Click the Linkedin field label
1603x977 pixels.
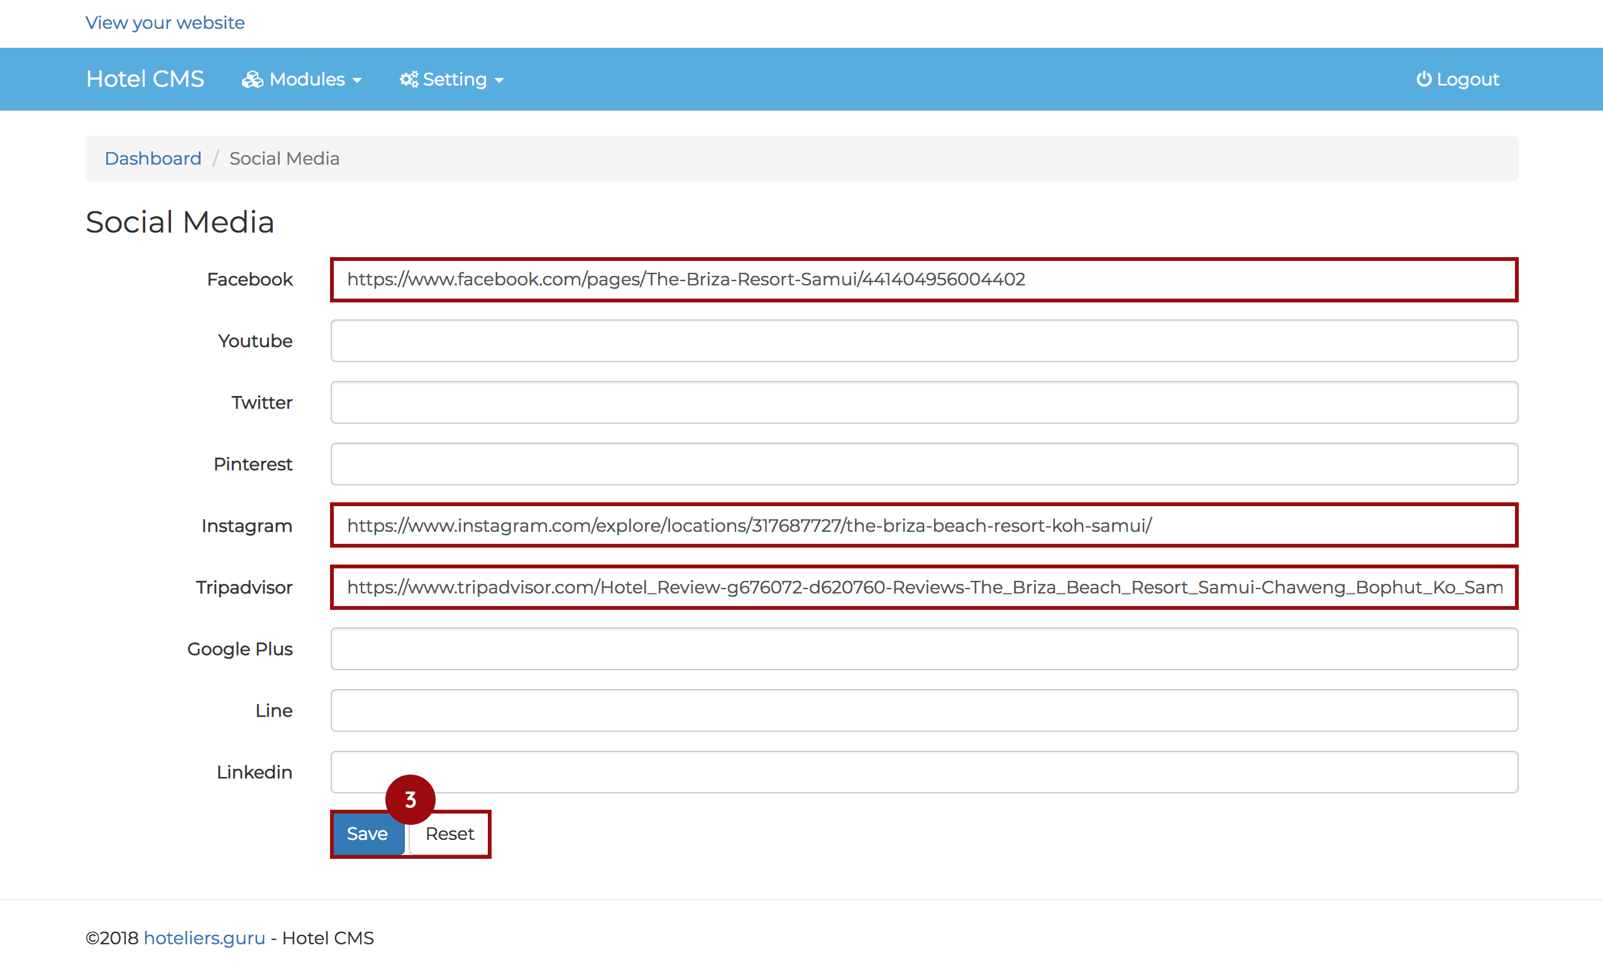pyautogui.click(x=255, y=772)
